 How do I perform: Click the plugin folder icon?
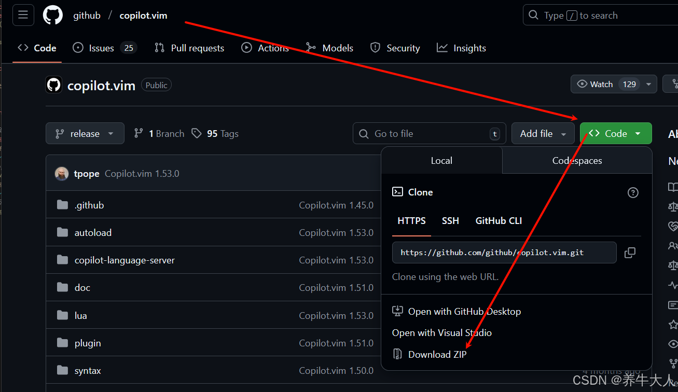click(x=63, y=343)
